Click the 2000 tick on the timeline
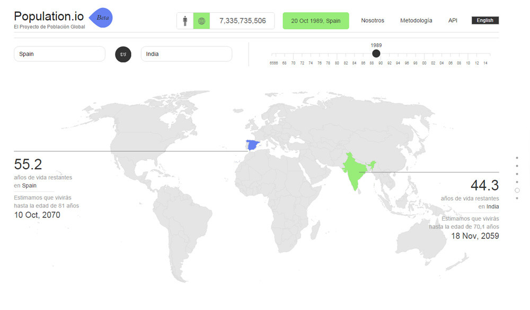This screenshot has width=530, height=310. 424,63
